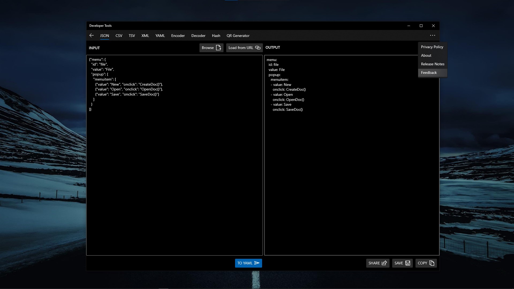Go to the Encoder tab
Screen dimensions: 514x289
[178, 36]
